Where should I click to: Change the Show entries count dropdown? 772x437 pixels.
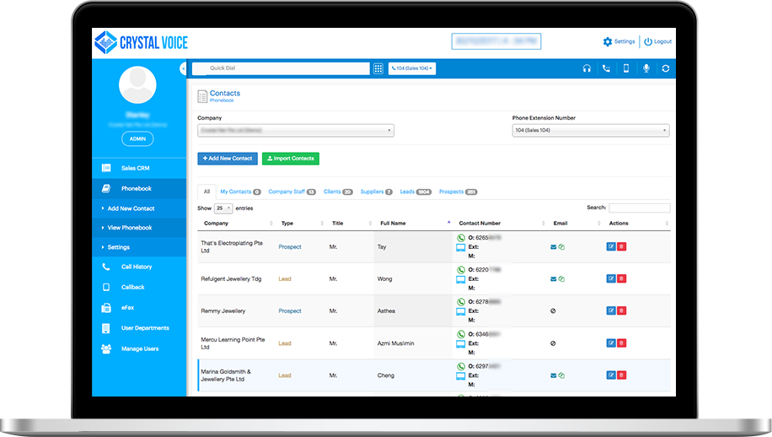point(223,208)
